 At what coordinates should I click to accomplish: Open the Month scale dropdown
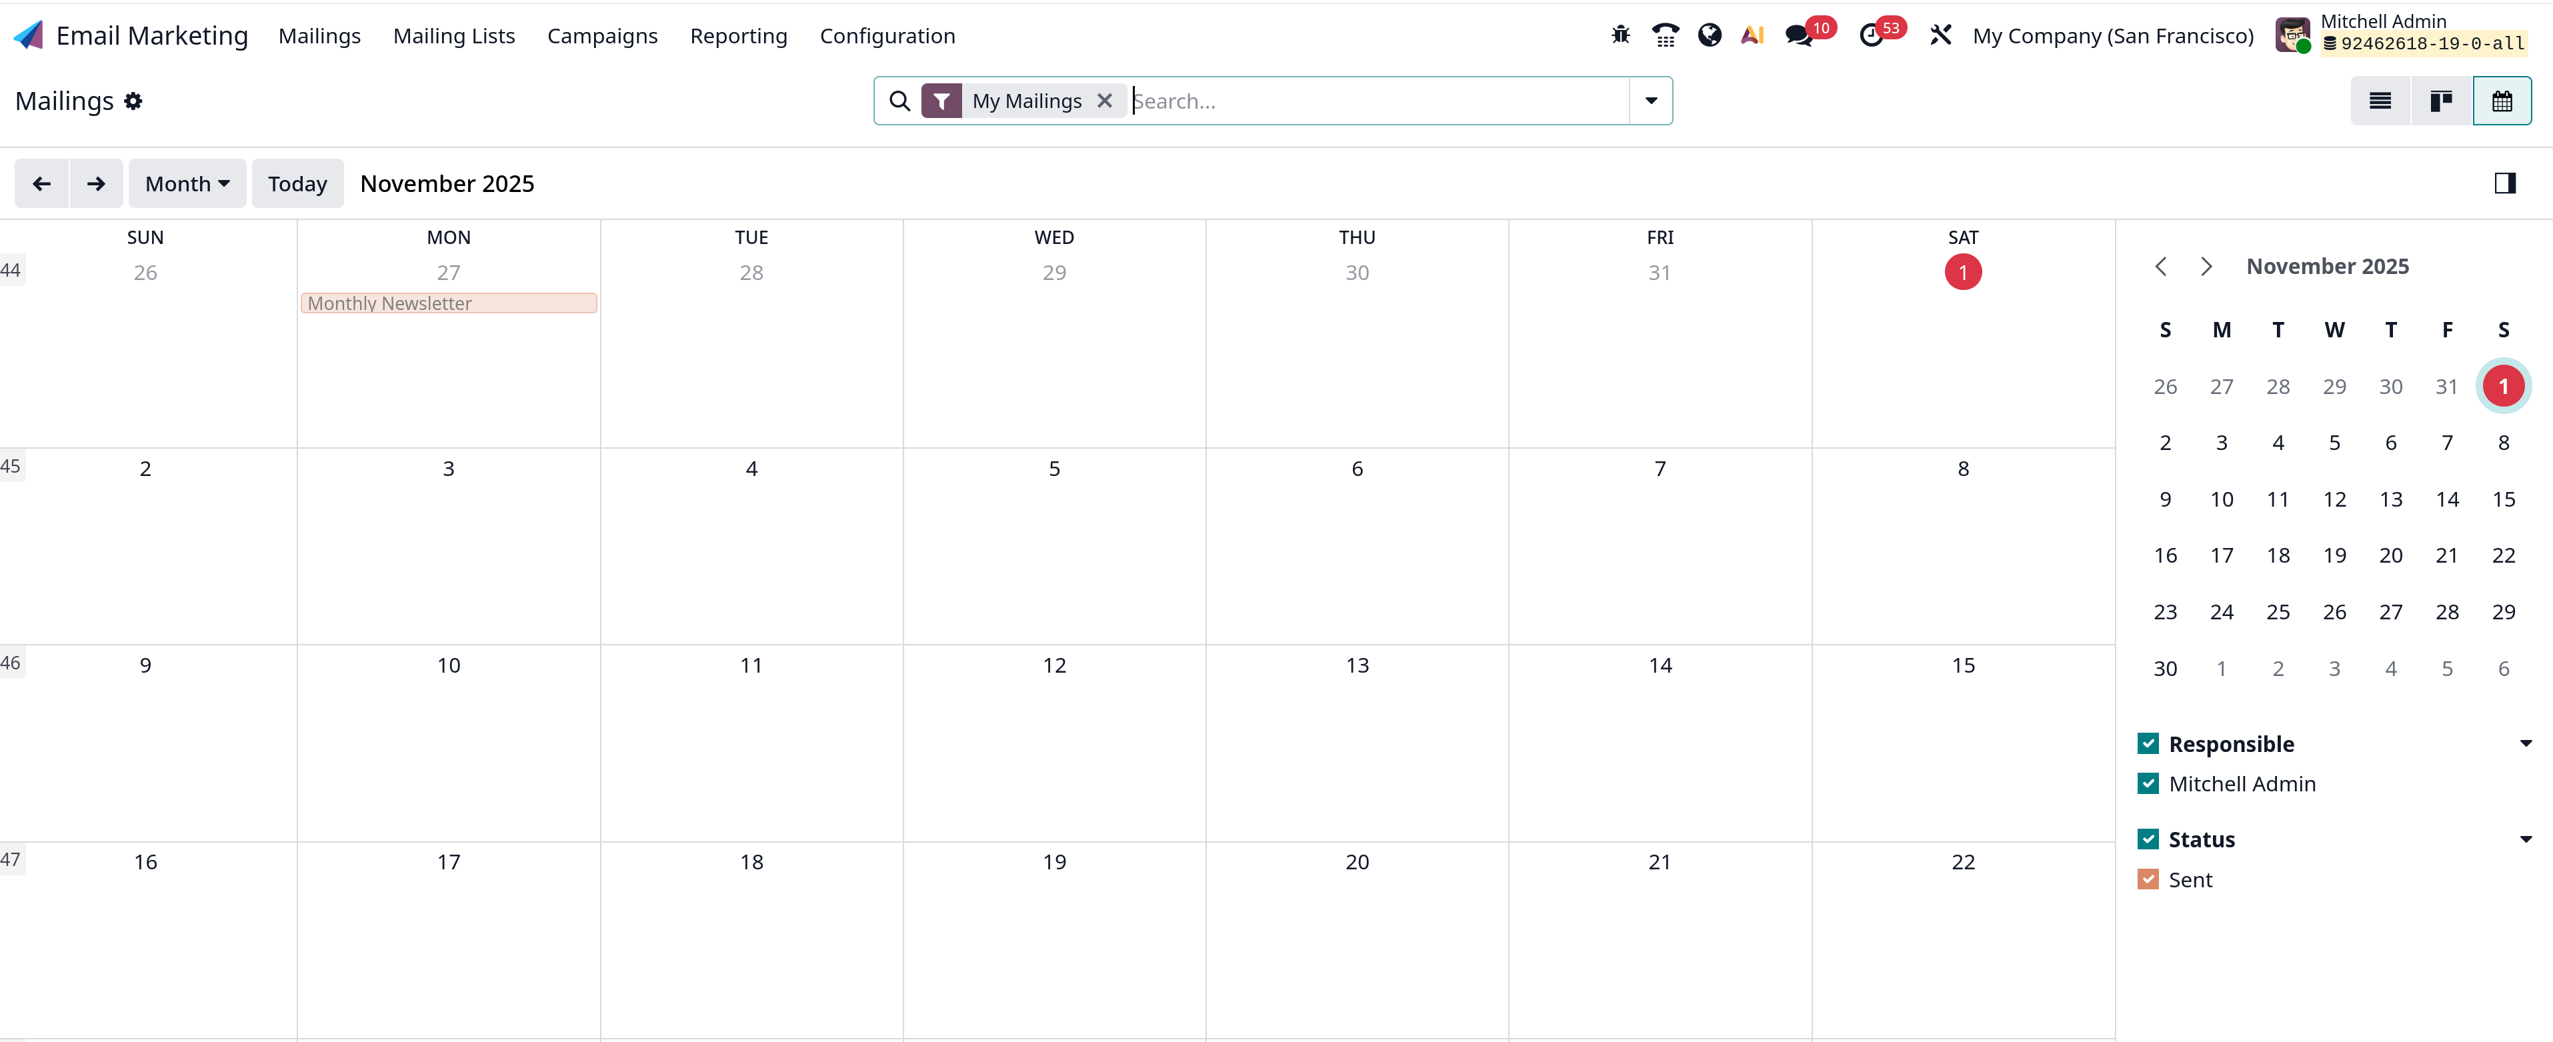pos(187,183)
